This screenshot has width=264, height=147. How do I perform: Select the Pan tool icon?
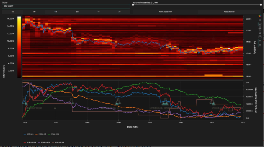tap(260, 20)
